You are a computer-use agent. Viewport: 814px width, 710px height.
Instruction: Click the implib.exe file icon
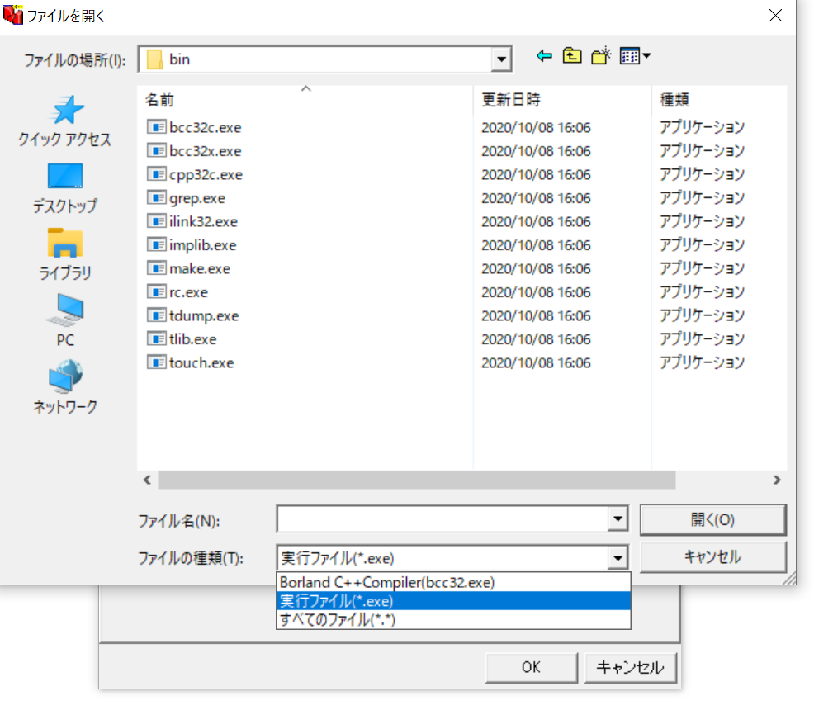156,244
